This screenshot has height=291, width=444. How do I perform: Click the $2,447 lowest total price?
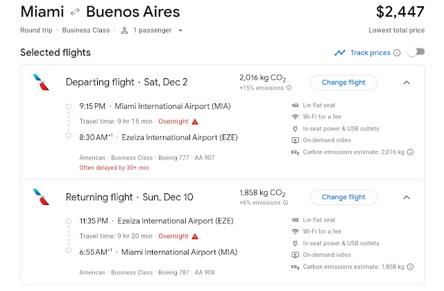coord(400,12)
